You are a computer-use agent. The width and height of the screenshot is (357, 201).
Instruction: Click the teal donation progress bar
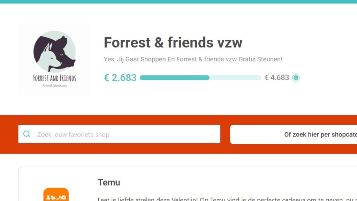174,78
